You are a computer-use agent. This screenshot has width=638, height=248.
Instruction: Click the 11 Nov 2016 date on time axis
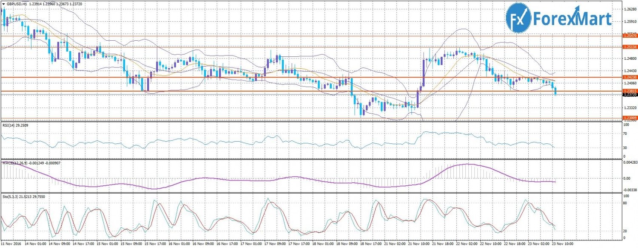[x=11, y=245]
